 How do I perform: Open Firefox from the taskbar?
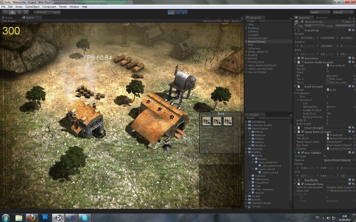(32, 218)
